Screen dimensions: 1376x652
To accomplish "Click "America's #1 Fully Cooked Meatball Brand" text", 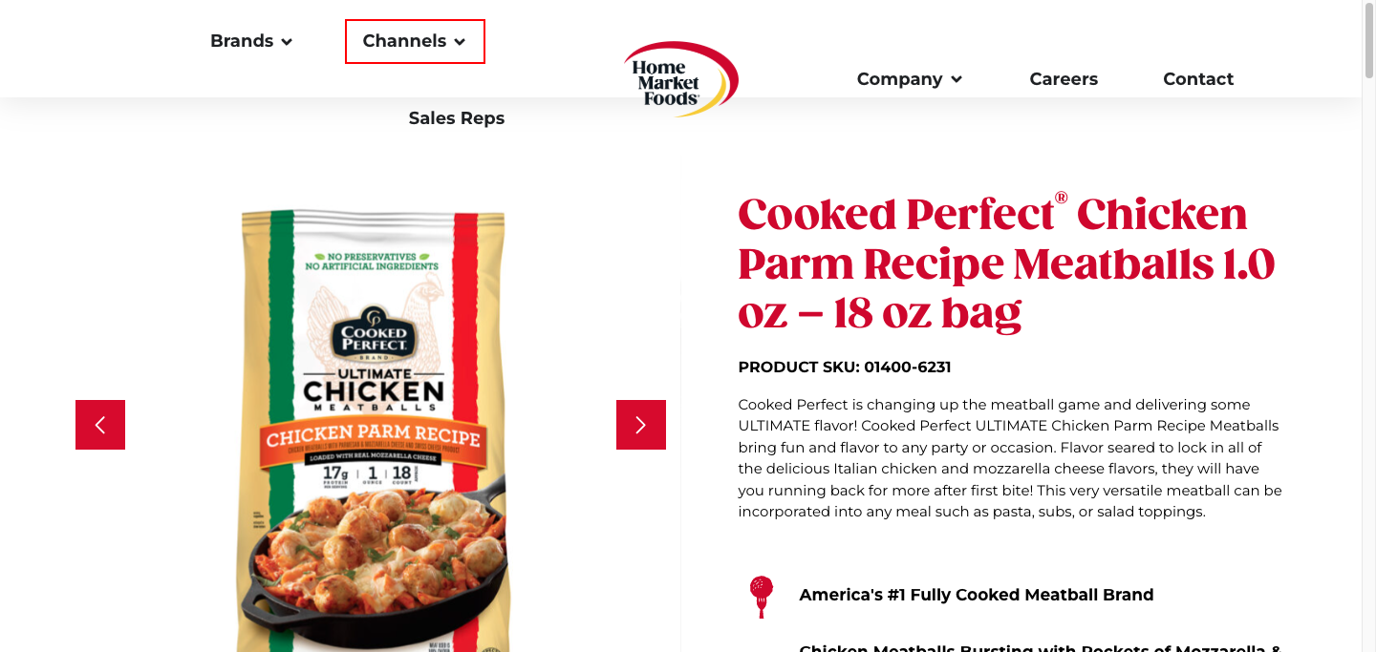I will pyautogui.click(x=976, y=595).
